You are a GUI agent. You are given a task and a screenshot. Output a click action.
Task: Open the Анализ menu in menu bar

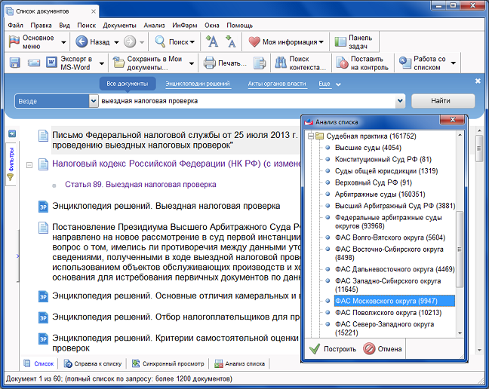(x=155, y=25)
